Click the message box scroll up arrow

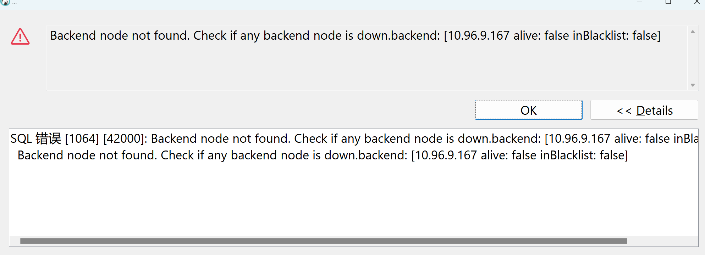[x=693, y=32]
